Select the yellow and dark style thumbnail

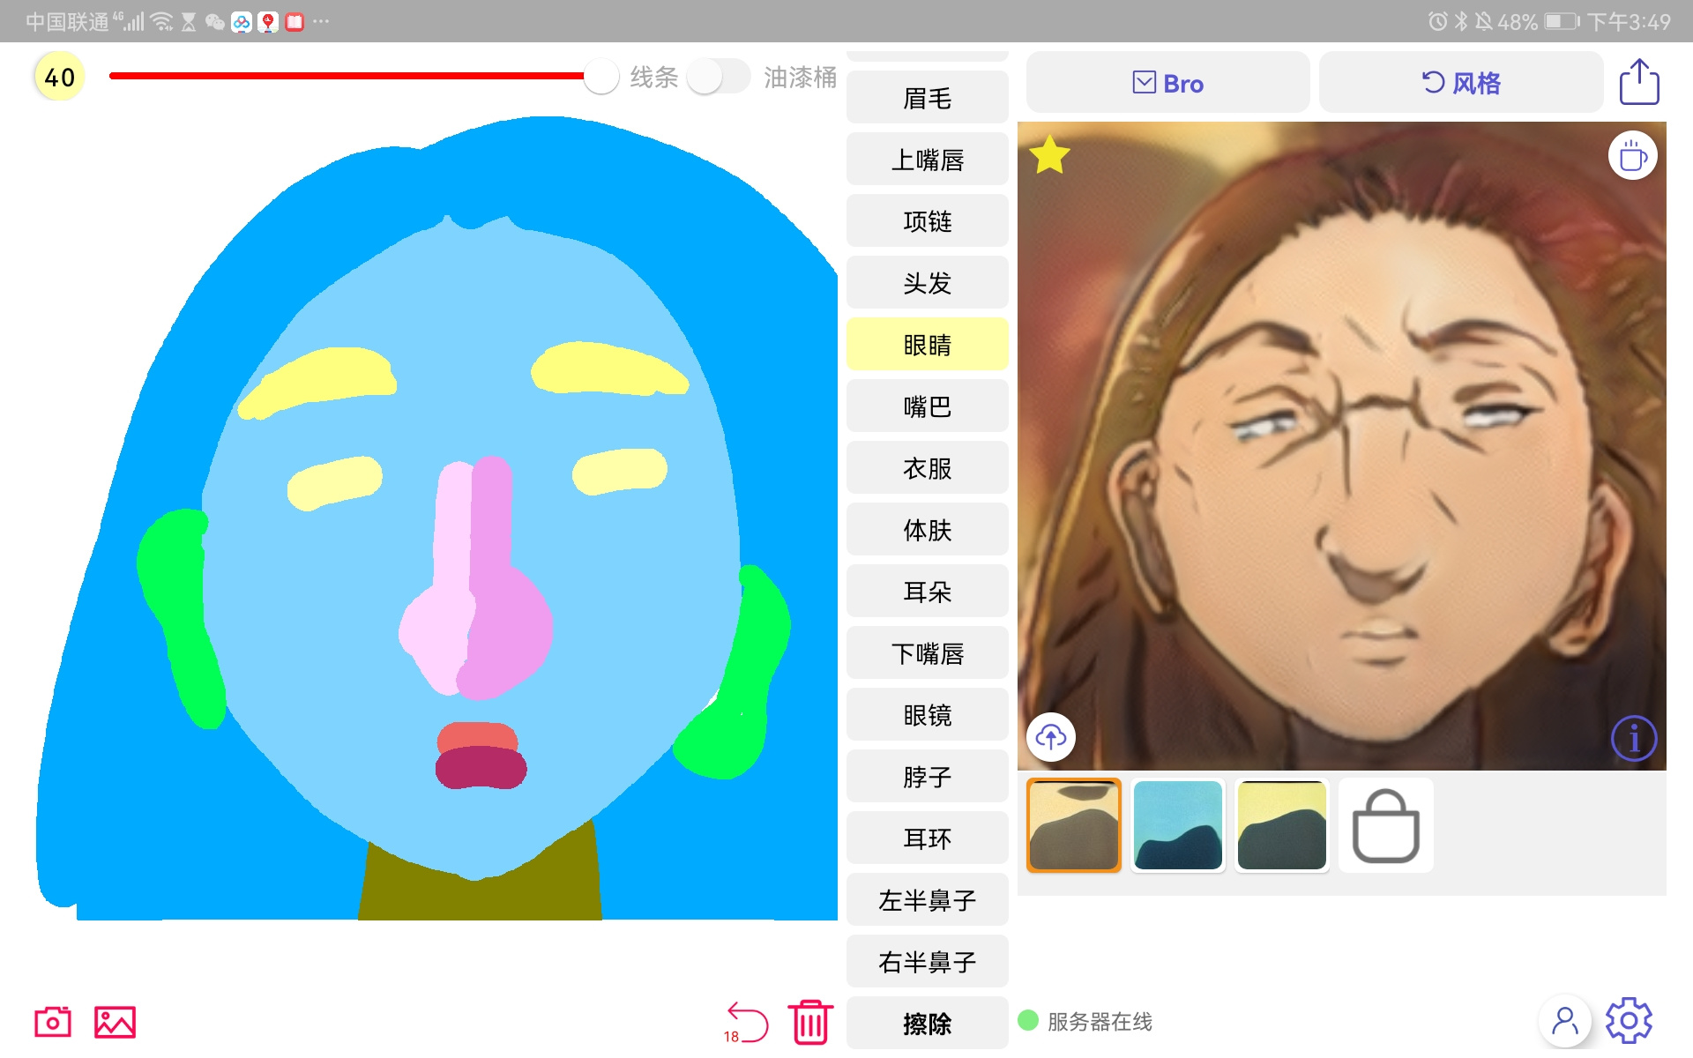(1282, 825)
